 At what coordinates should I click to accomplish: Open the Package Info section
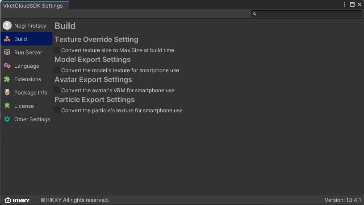31,93
